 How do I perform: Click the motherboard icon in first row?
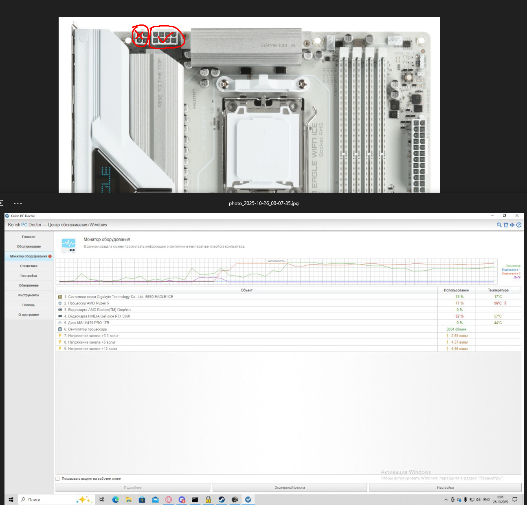pos(60,297)
